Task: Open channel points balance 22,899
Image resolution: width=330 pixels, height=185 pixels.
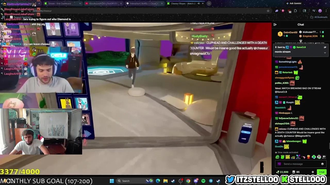Action: 282,172
